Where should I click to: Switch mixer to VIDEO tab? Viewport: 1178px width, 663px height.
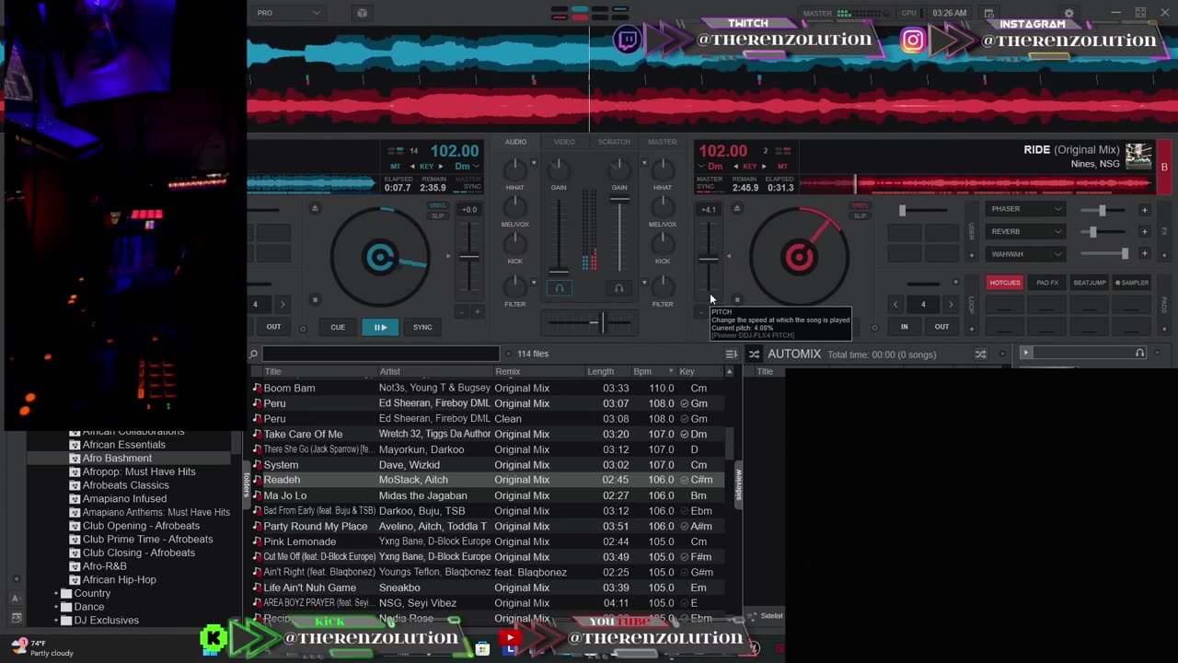564,142
